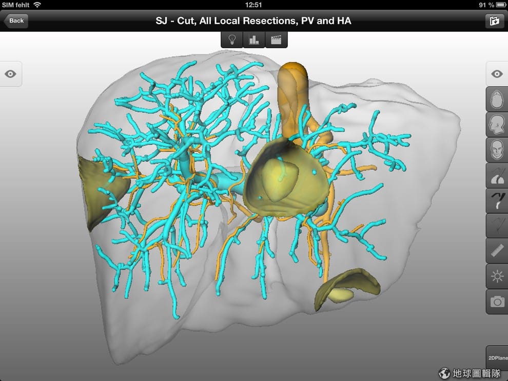Tap the battery indicator icon

[x=500, y=5]
